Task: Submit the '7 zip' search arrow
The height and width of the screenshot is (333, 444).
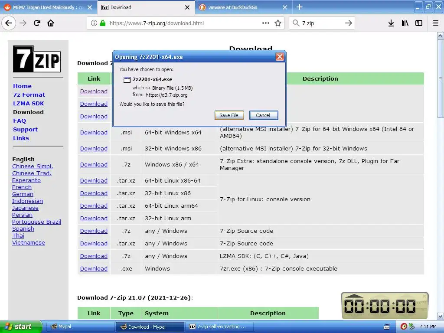Action: tap(349, 23)
